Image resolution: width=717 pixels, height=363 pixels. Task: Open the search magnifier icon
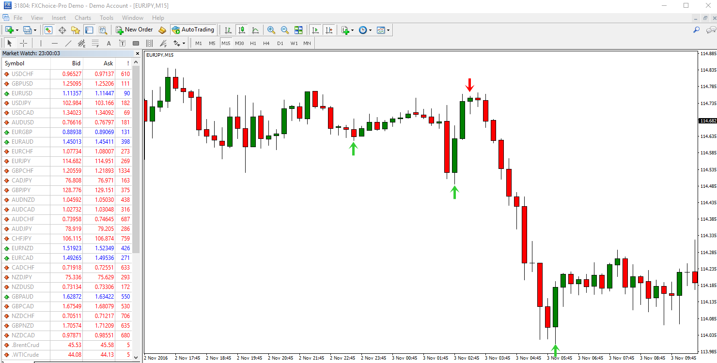click(x=697, y=30)
